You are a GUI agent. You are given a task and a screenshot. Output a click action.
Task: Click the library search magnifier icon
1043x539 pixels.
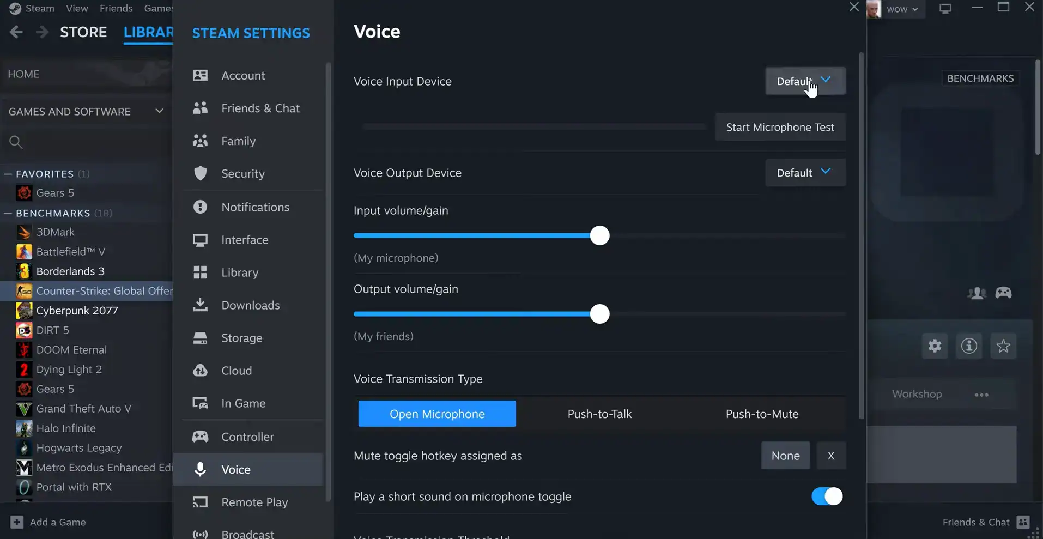pyautogui.click(x=16, y=142)
